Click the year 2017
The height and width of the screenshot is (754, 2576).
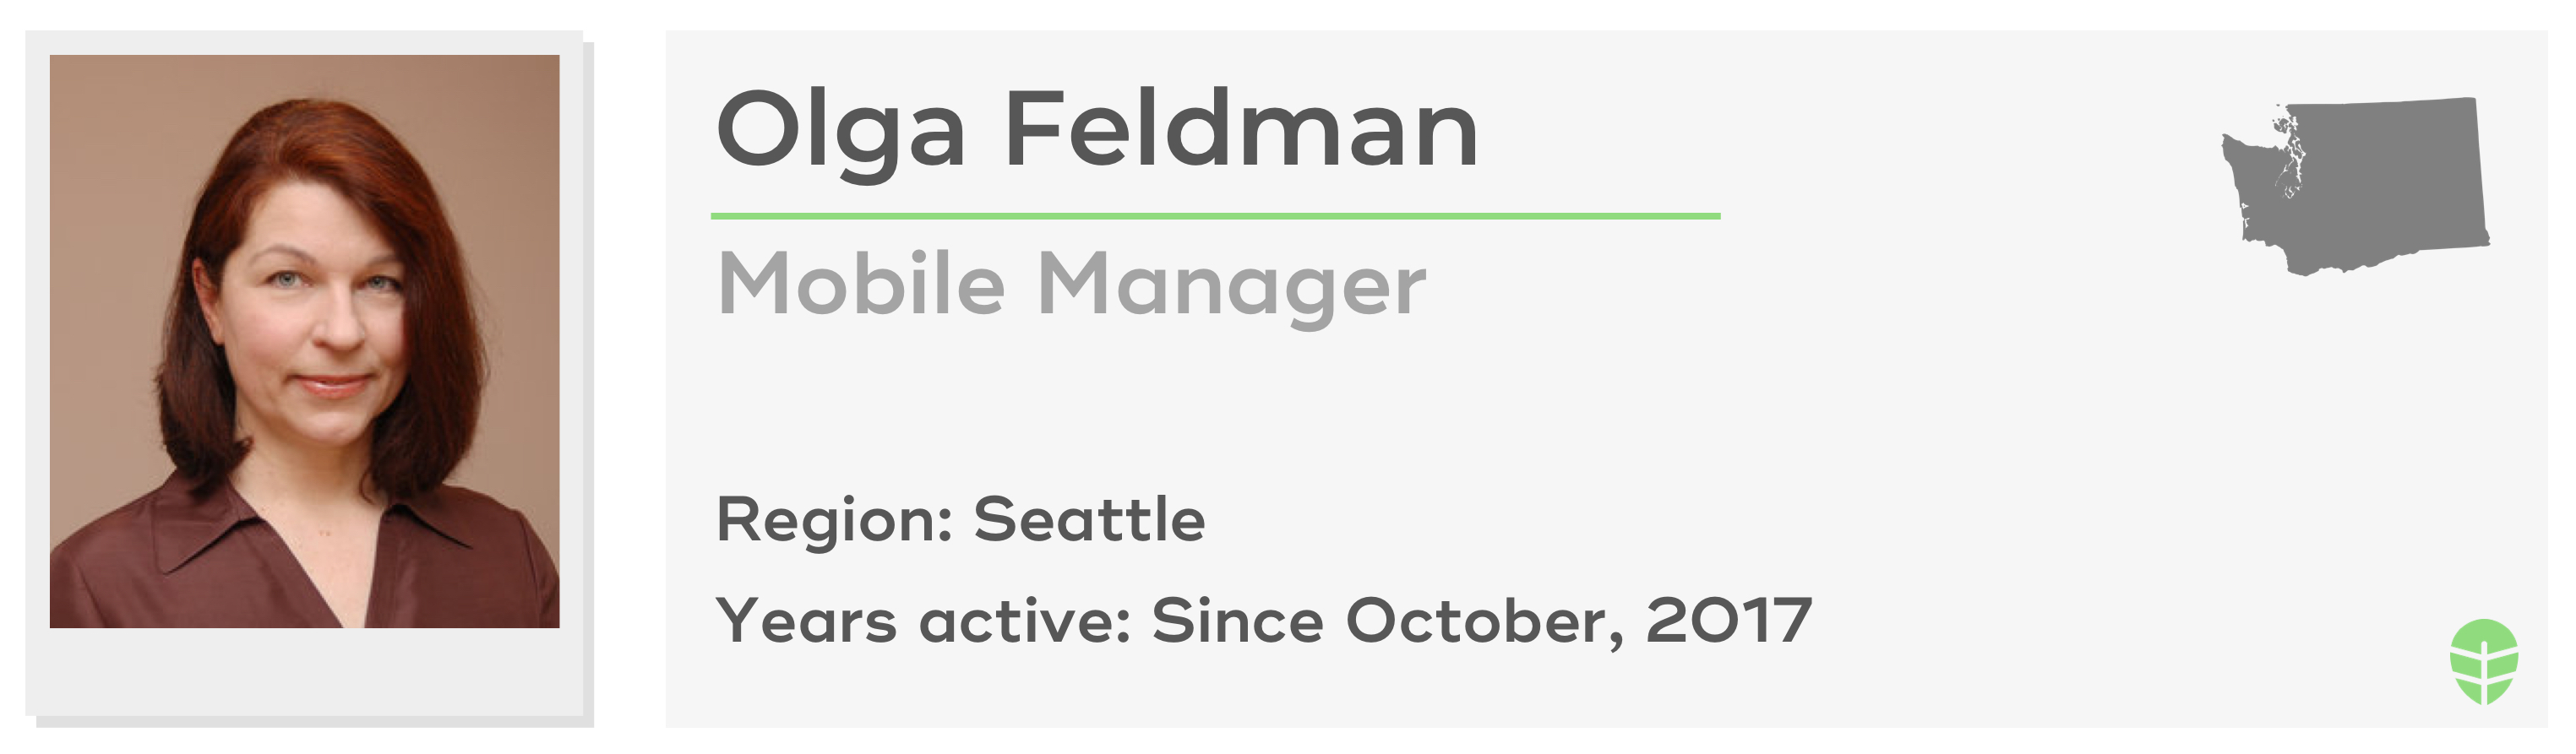[x=1729, y=620]
